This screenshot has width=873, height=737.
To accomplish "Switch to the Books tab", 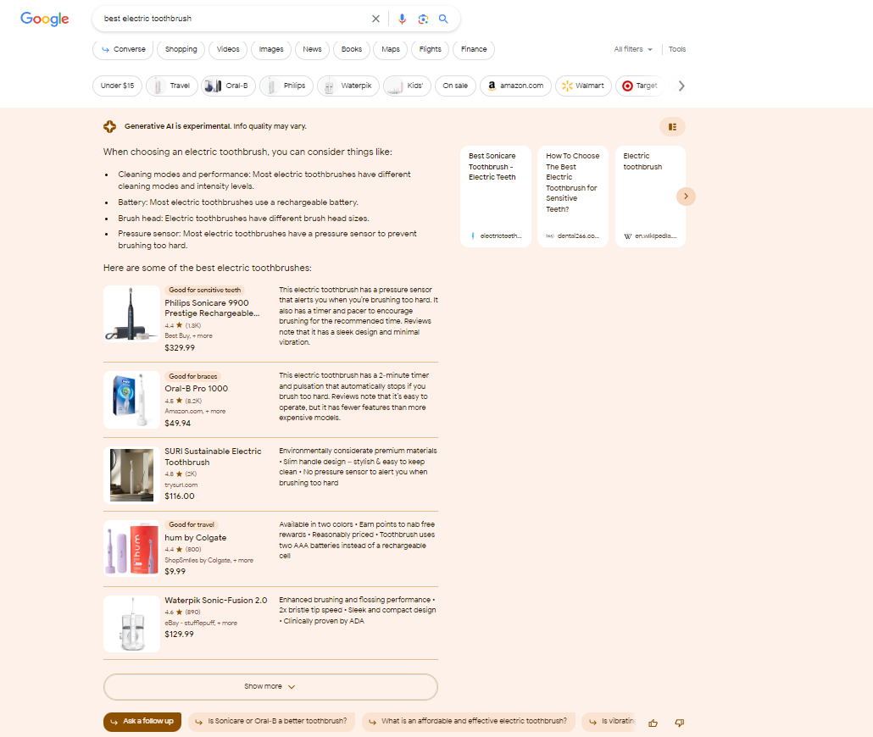I will click(x=351, y=49).
